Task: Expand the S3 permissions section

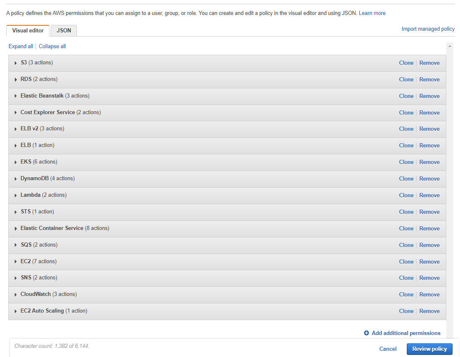Action: tap(16, 63)
